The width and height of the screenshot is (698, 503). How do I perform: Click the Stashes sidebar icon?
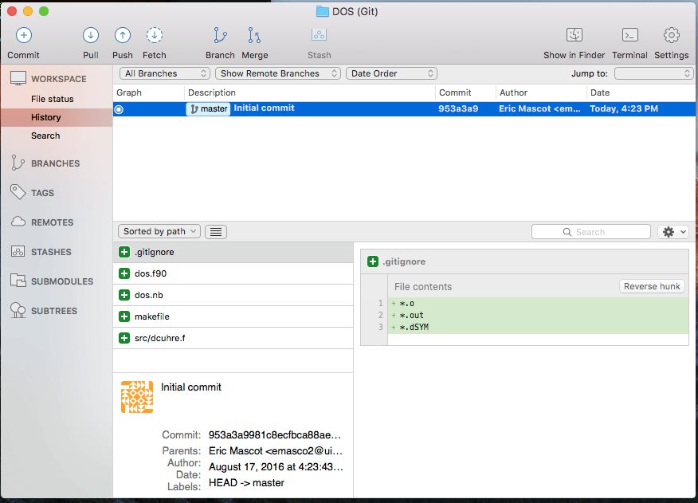[x=18, y=251]
